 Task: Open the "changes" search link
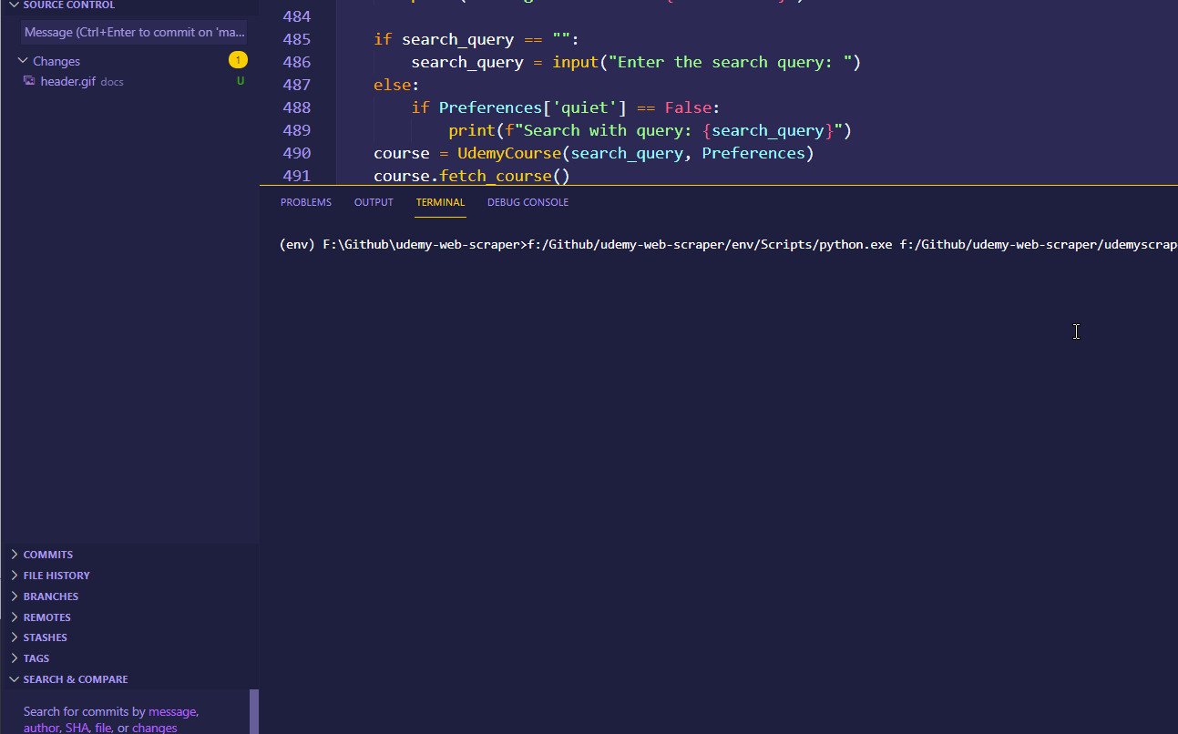(x=155, y=728)
